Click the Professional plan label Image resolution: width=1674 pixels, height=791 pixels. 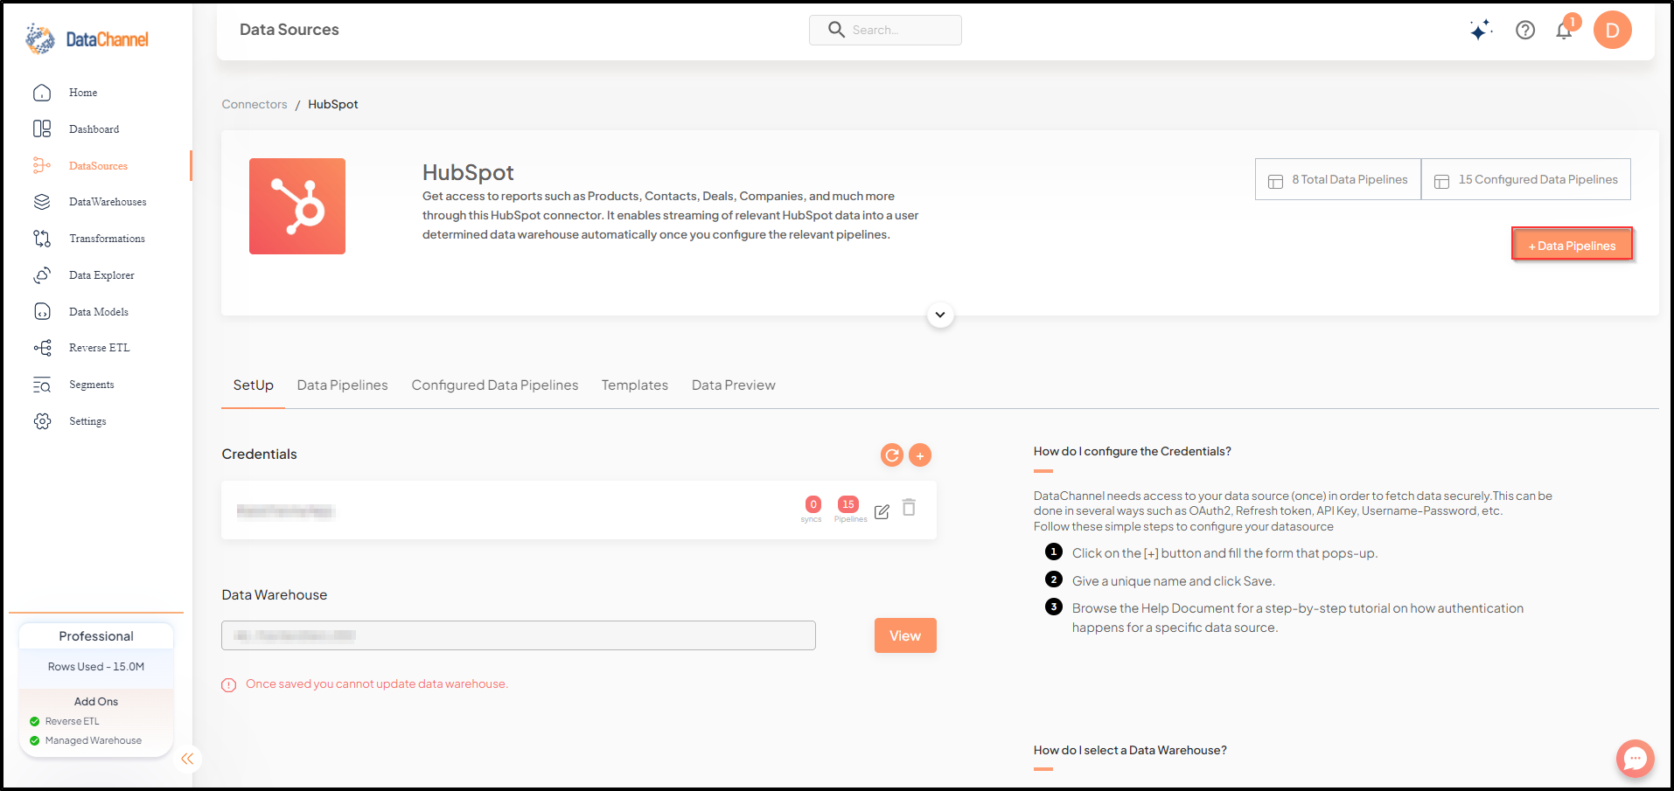[96, 636]
